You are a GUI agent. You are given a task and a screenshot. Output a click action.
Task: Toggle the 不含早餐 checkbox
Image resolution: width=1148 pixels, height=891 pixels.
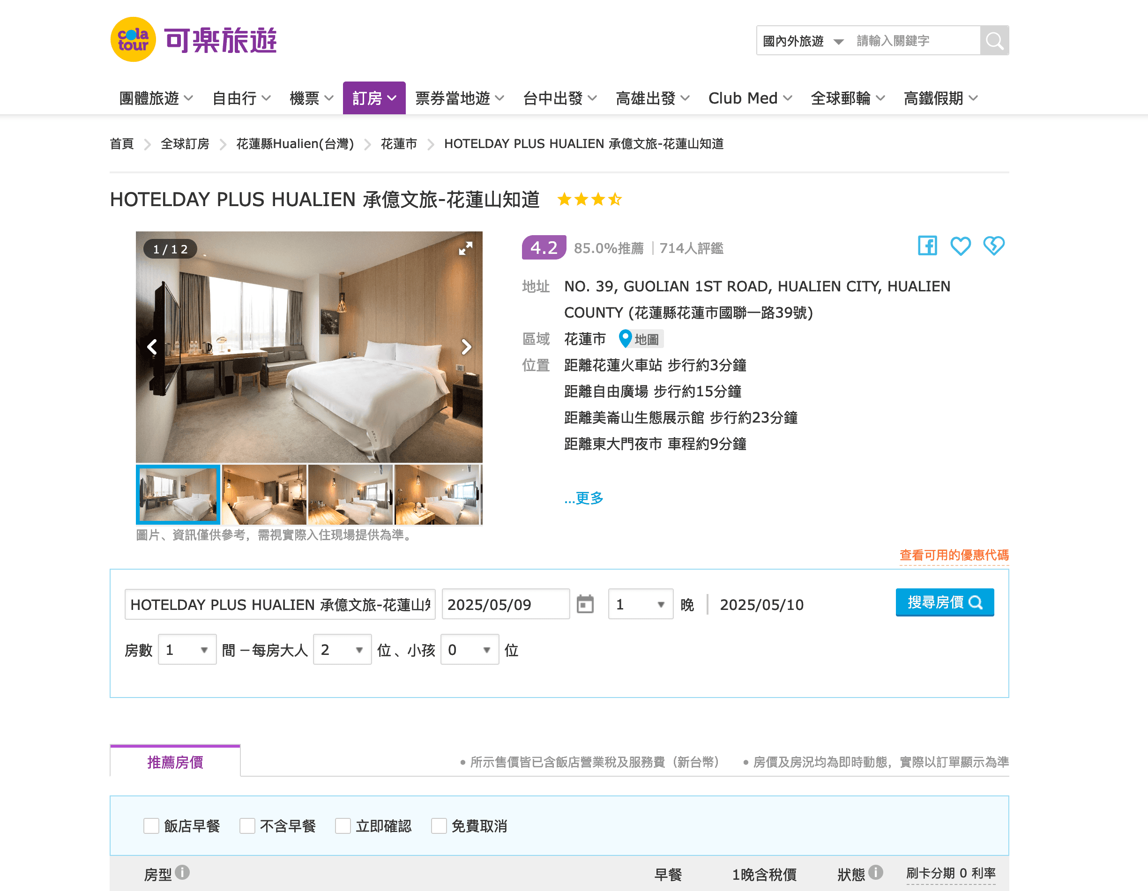[247, 826]
